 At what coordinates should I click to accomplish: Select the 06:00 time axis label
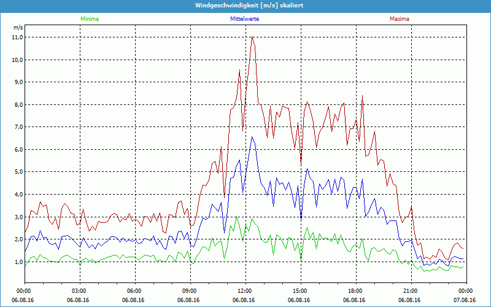[134, 290]
